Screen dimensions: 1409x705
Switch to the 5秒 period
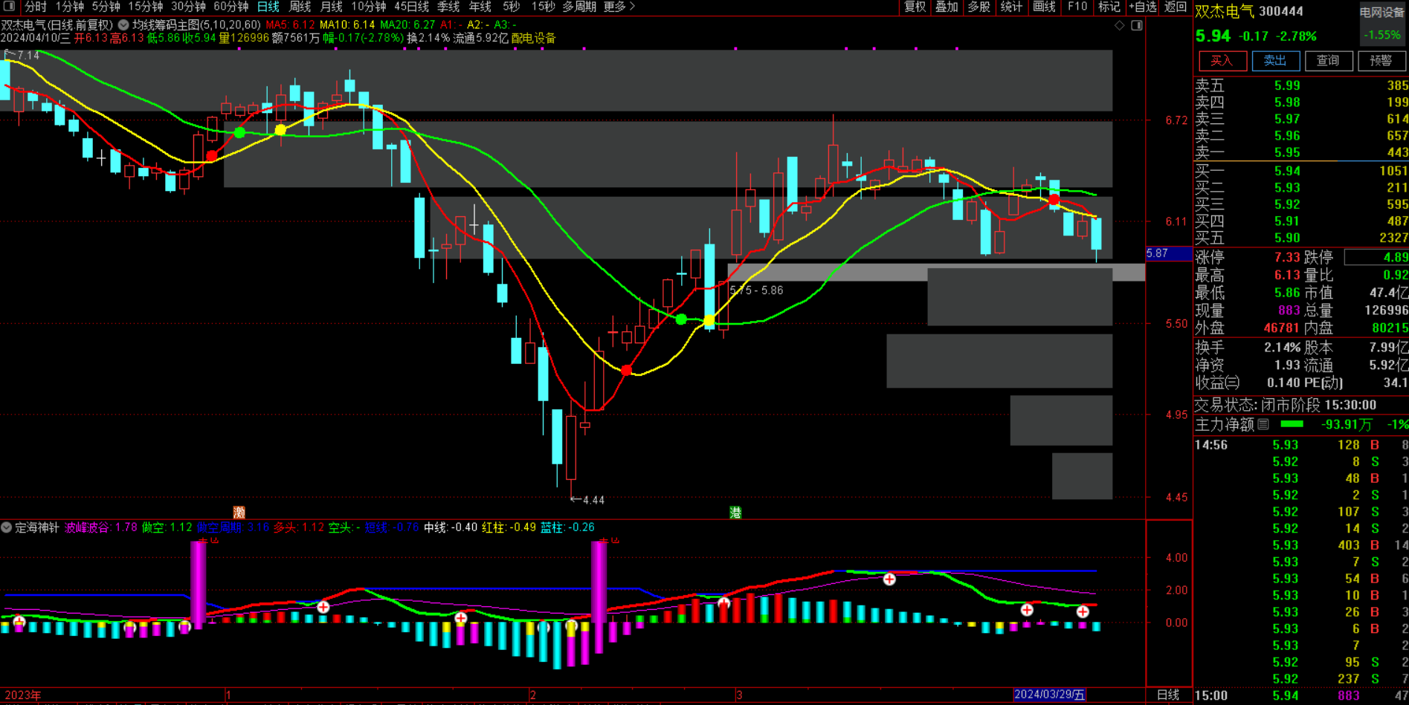[x=512, y=7]
